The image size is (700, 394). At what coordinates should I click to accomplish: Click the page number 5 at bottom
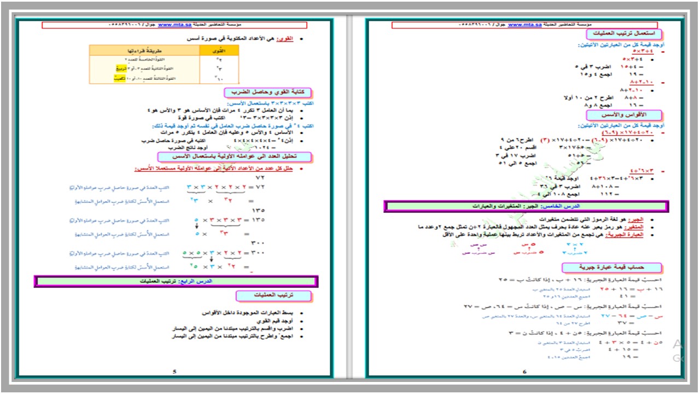tap(174, 372)
